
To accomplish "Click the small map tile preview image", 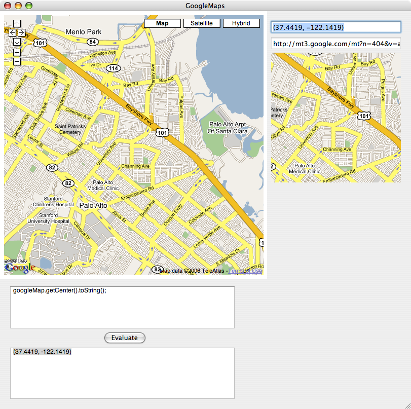I will [x=336, y=118].
